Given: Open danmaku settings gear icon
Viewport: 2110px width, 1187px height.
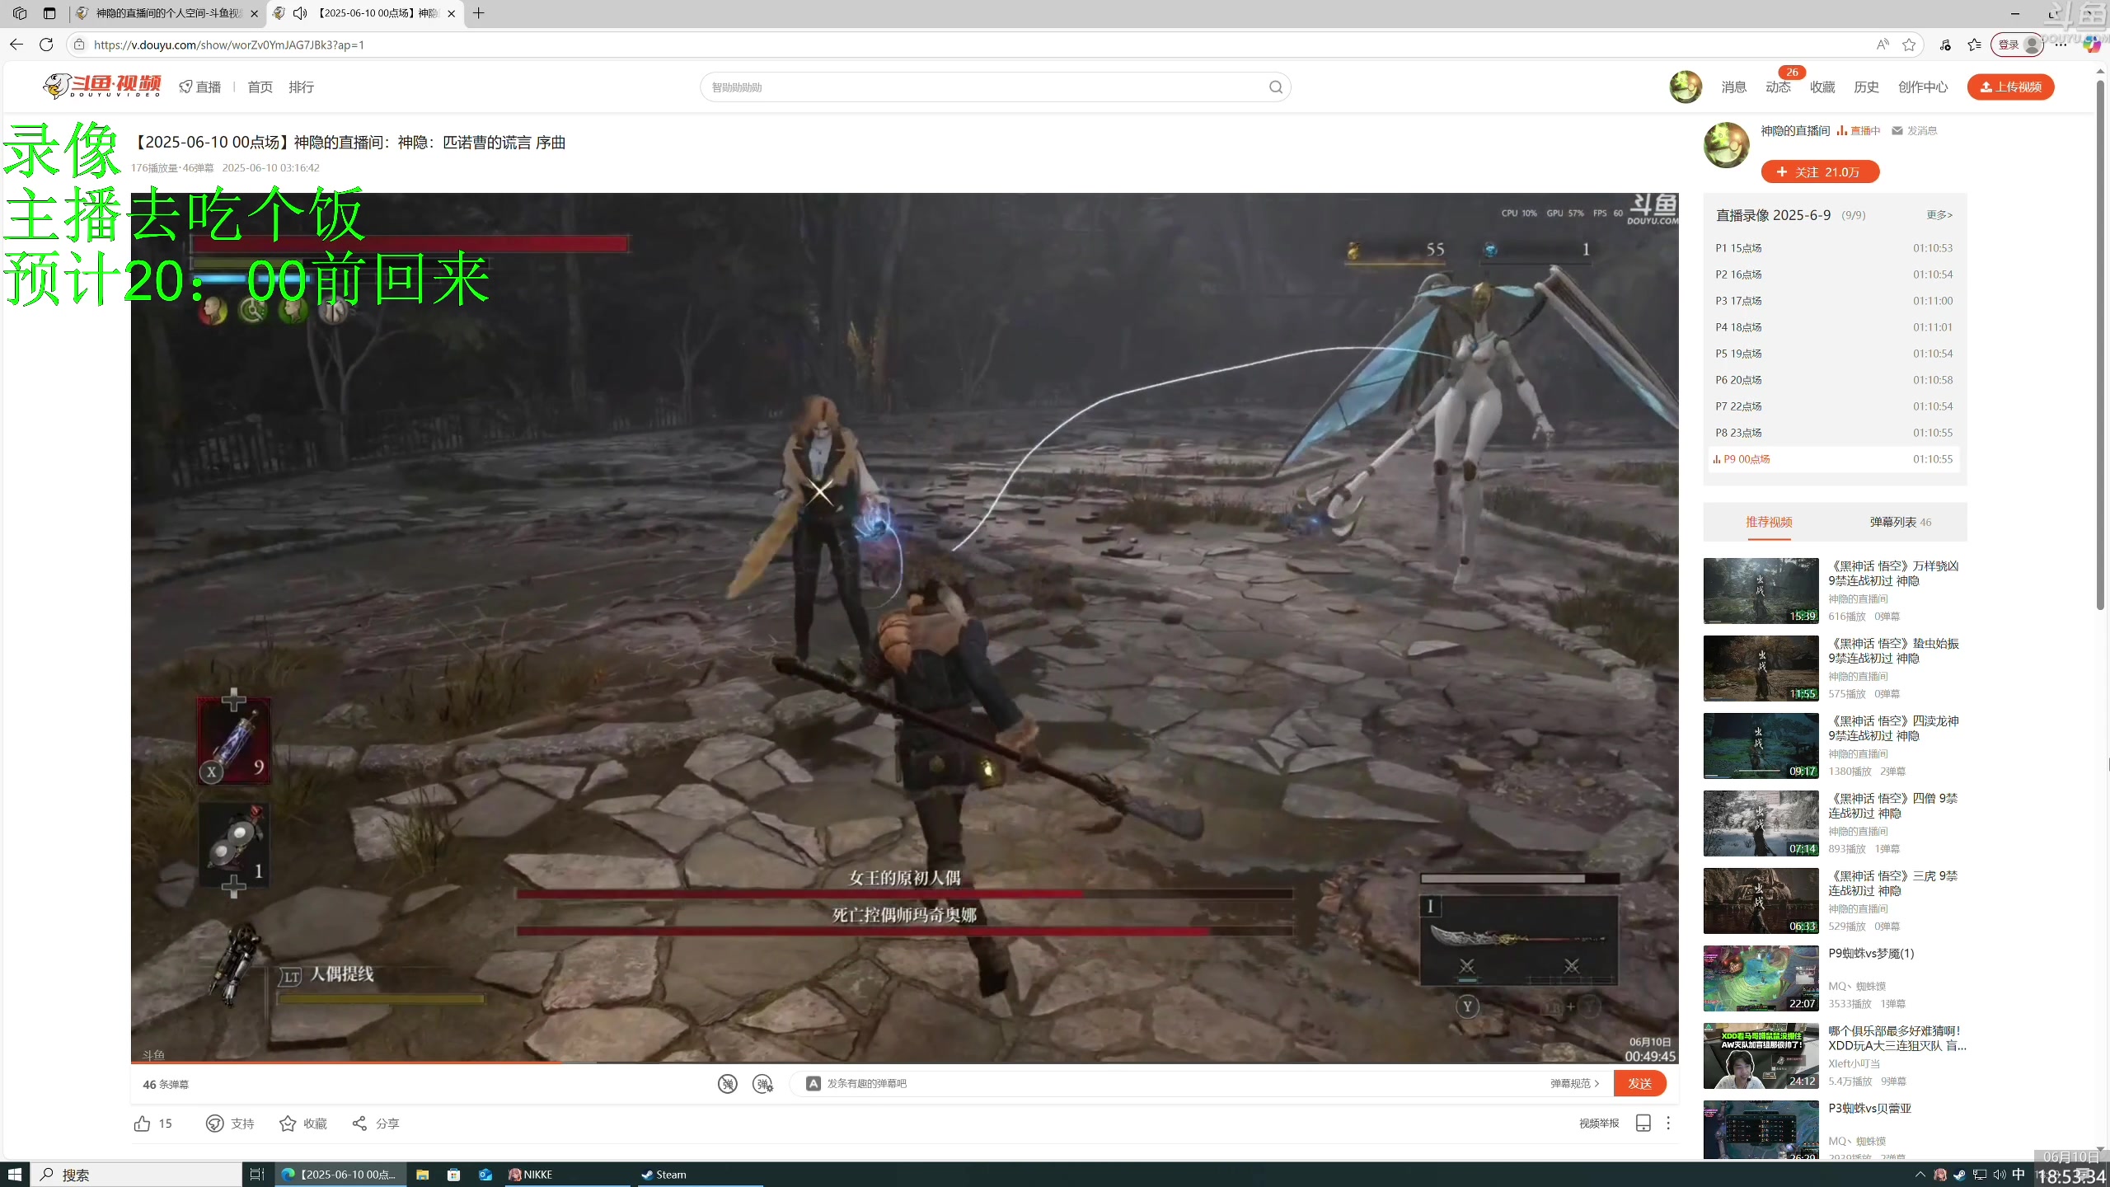Looking at the screenshot, I should [763, 1083].
